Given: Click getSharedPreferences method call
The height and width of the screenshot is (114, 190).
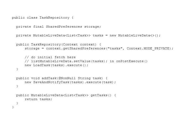Looking at the screenshot, I should [84, 48].
